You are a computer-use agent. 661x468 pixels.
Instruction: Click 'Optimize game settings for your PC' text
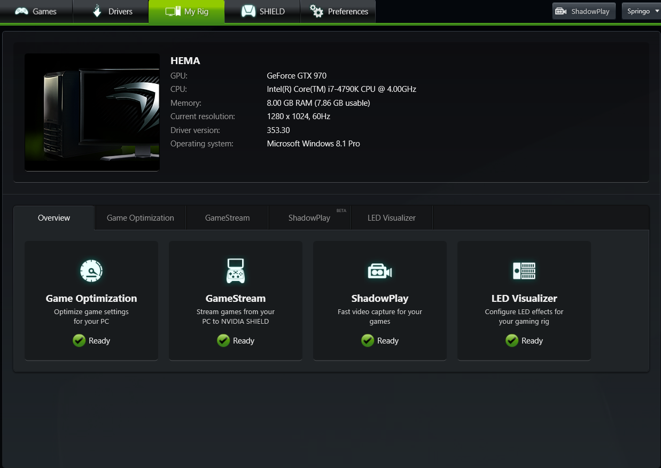[x=91, y=317]
